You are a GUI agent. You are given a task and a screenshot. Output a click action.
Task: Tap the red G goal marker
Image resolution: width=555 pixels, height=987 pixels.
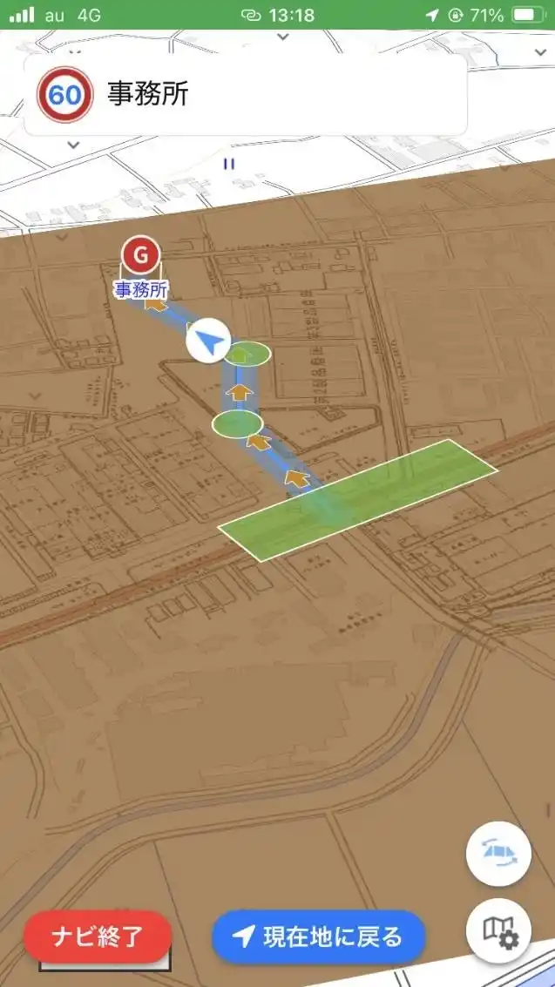click(141, 255)
